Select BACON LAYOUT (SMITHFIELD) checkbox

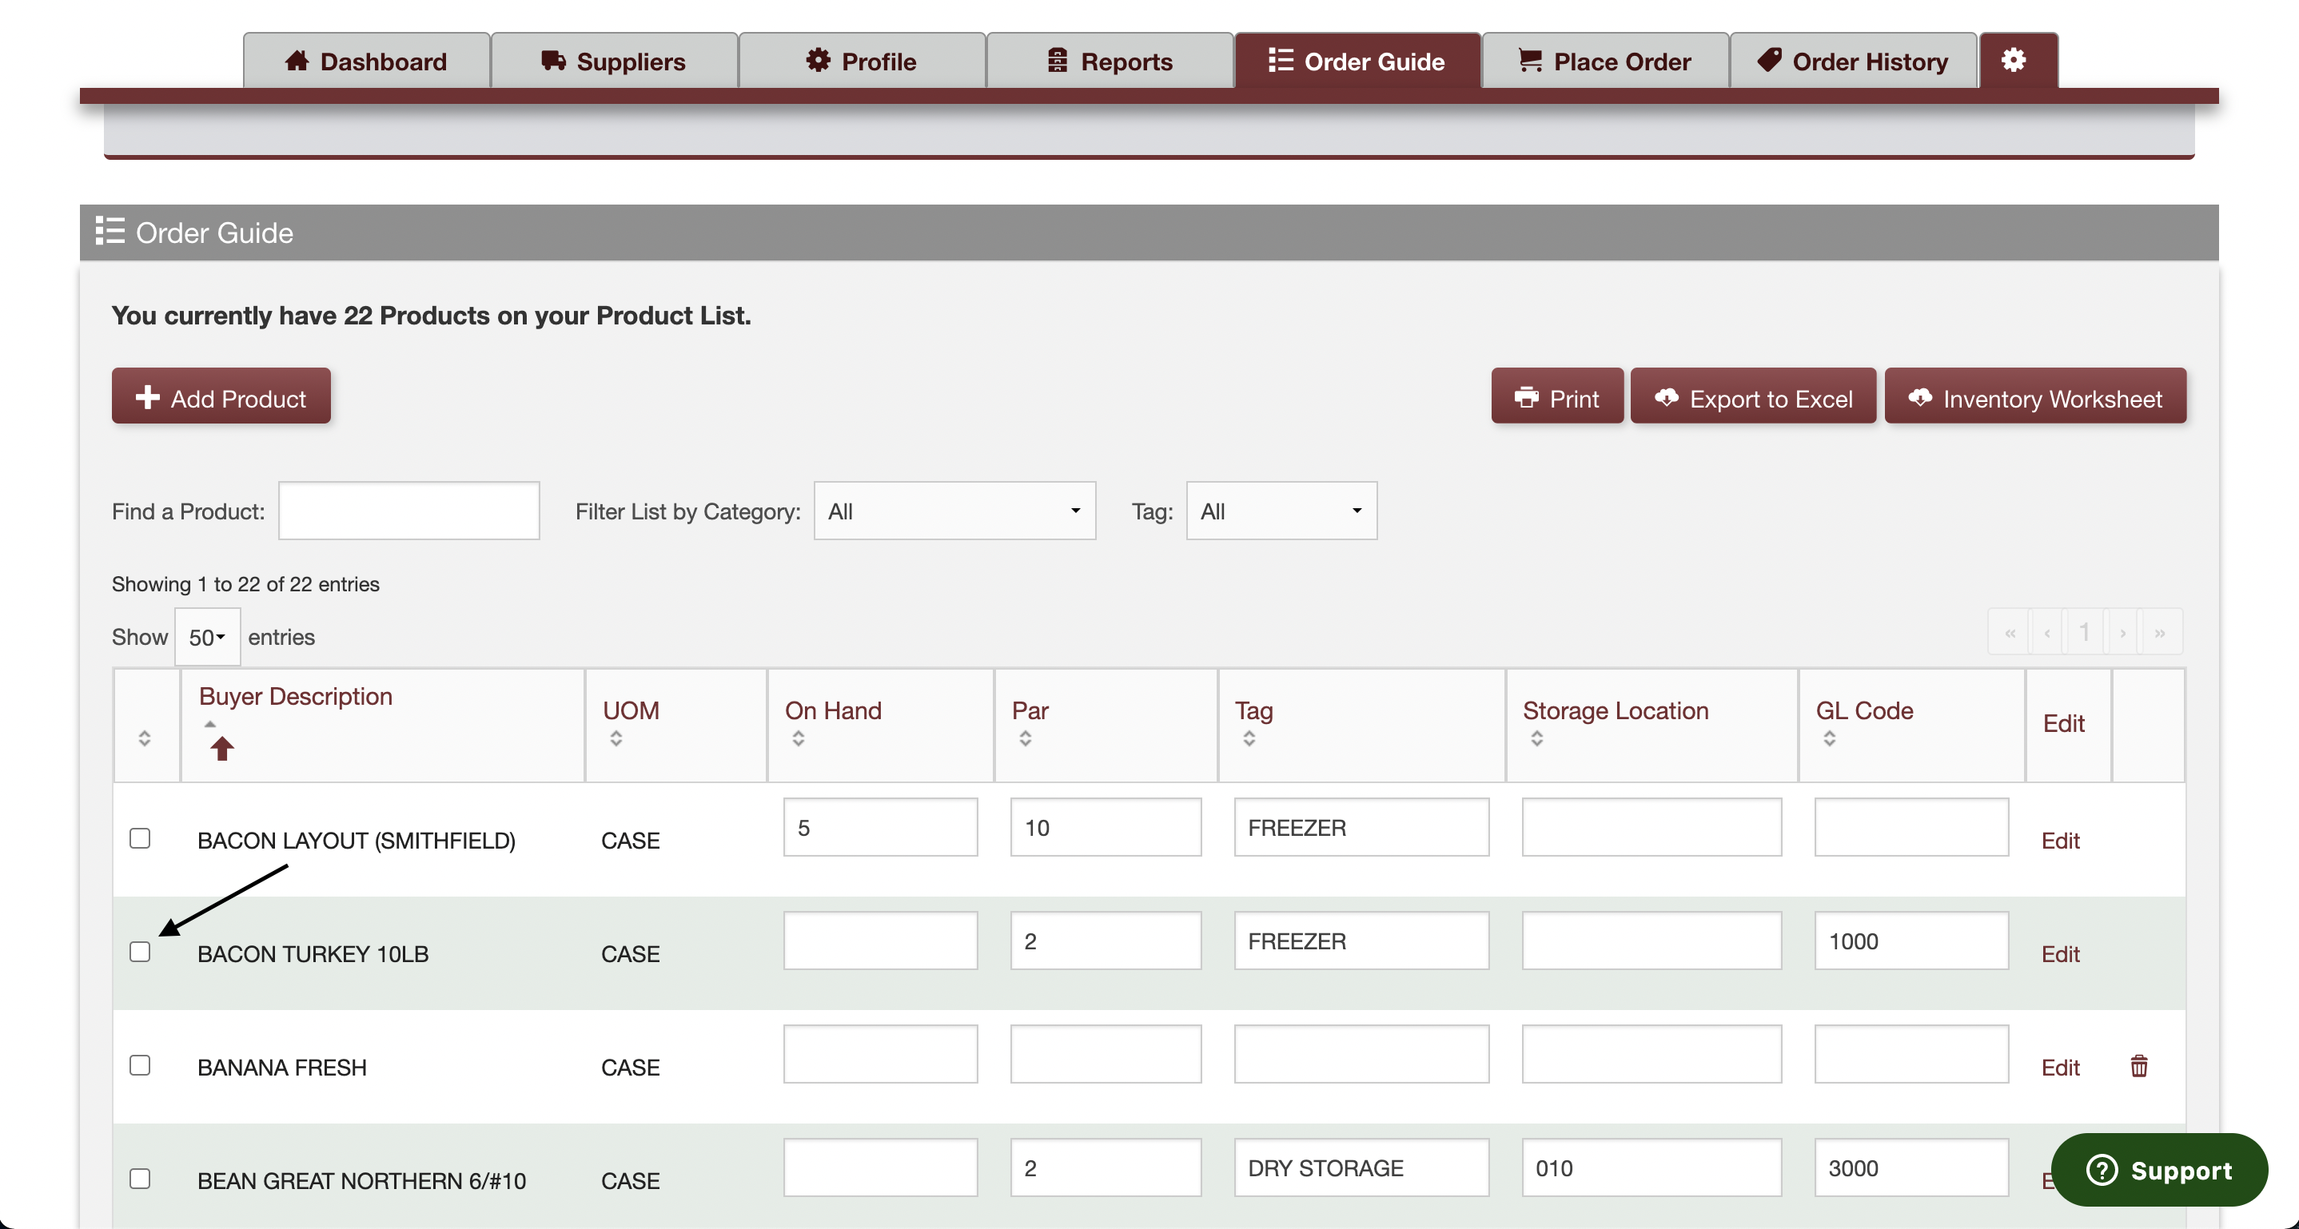pyautogui.click(x=139, y=838)
